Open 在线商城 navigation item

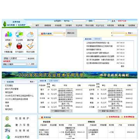point(132,25)
